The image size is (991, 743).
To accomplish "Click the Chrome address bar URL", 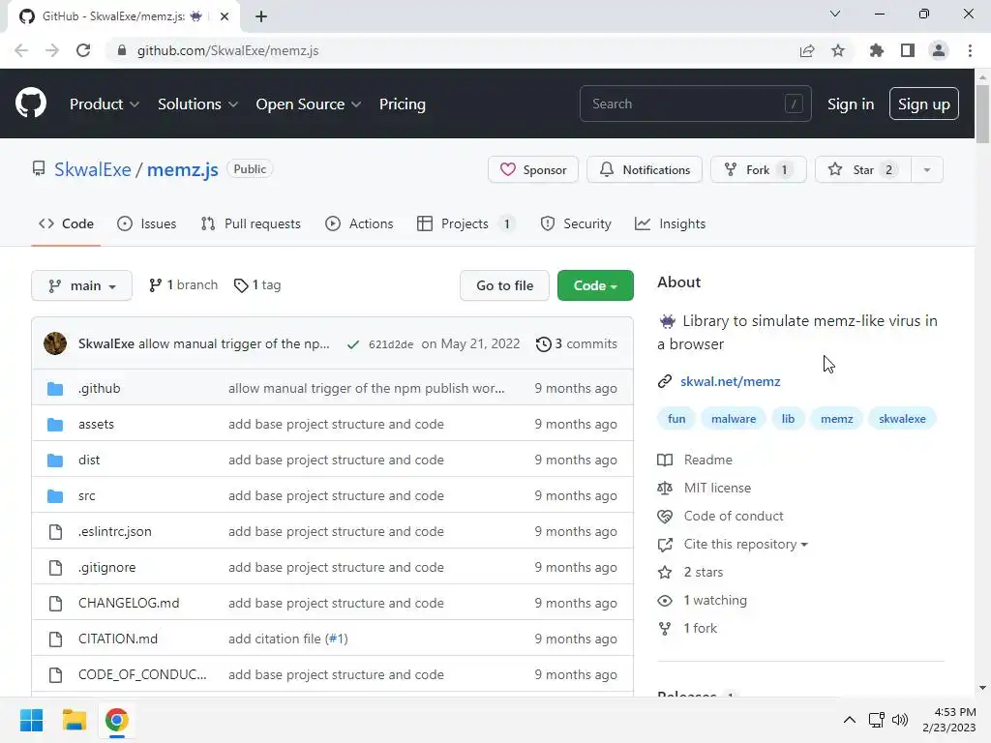I will pyautogui.click(x=227, y=50).
